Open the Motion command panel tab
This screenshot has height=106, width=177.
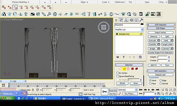(131, 20)
